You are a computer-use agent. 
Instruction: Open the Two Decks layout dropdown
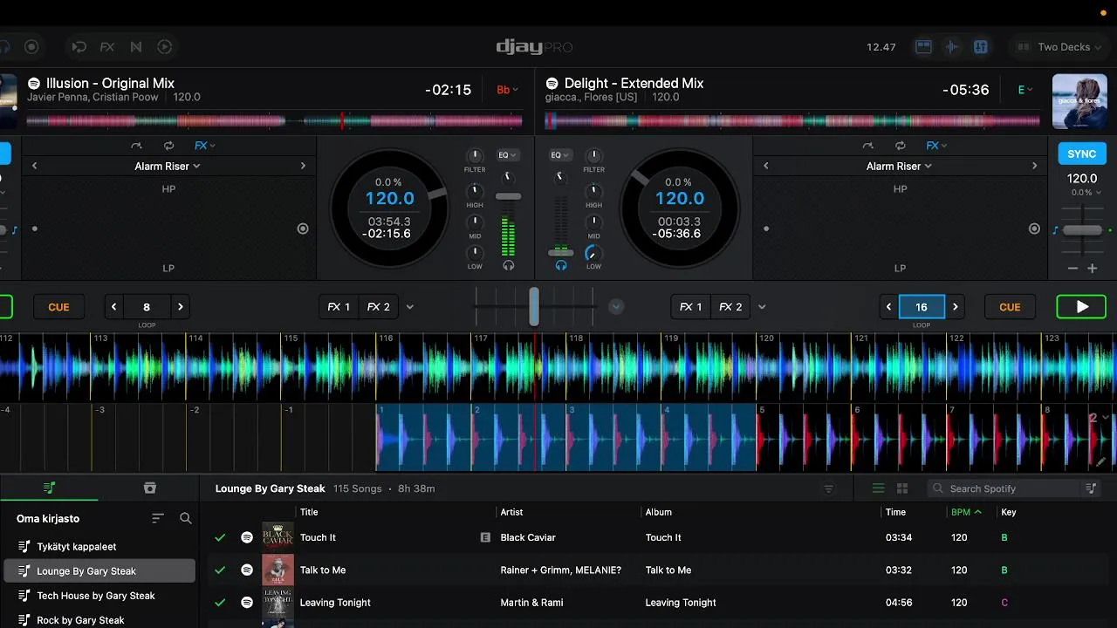(x=1059, y=47)
